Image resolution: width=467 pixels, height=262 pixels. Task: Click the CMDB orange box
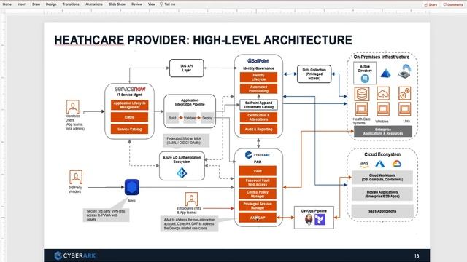coord(130,117)
